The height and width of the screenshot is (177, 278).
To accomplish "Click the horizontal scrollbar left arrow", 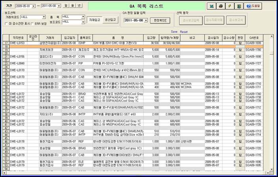I will coord(4,173).
